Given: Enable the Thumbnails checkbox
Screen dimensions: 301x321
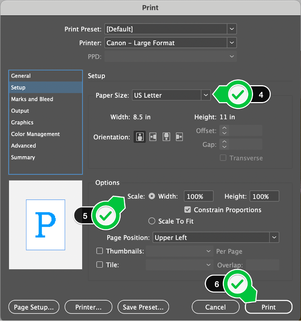Looking at the screenshot, I should [x=100, y=251].
